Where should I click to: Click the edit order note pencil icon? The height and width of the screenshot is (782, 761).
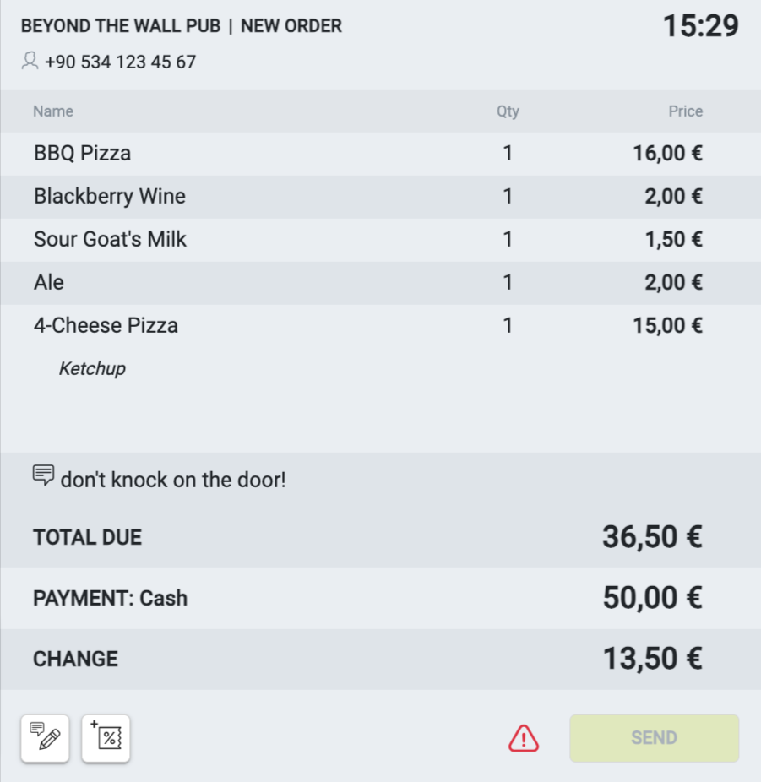pyautogui.click(x=45, y=738)
